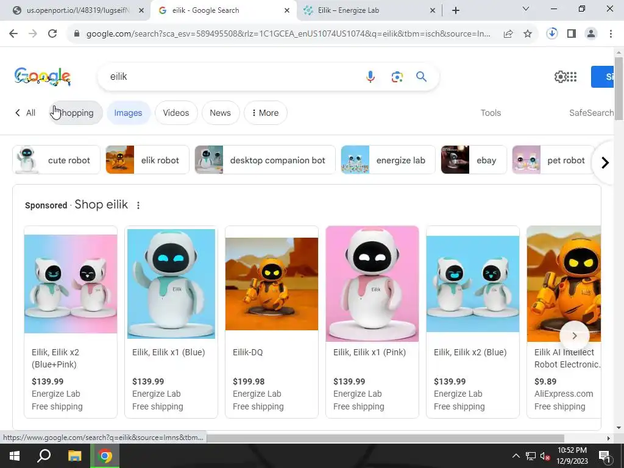624x468 pixels.
Task: Advance suggestion chips with right arrow
Action: pos(605,163)
